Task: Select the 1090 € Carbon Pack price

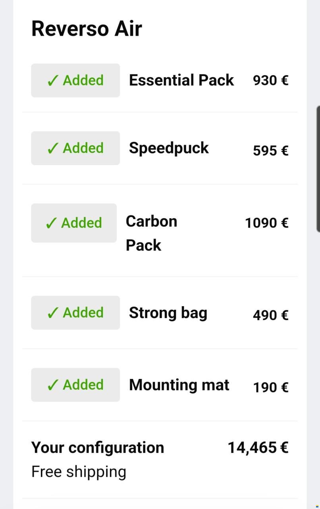Action: 266,223
